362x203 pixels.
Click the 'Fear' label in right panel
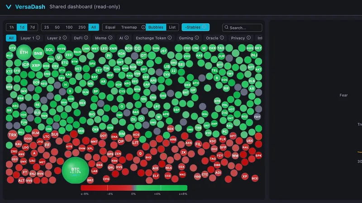point(343,95)
